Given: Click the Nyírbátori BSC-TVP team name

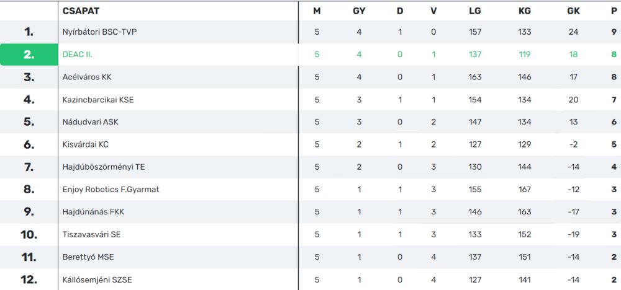Looking at the screenshot, I should tap(99, 32).
